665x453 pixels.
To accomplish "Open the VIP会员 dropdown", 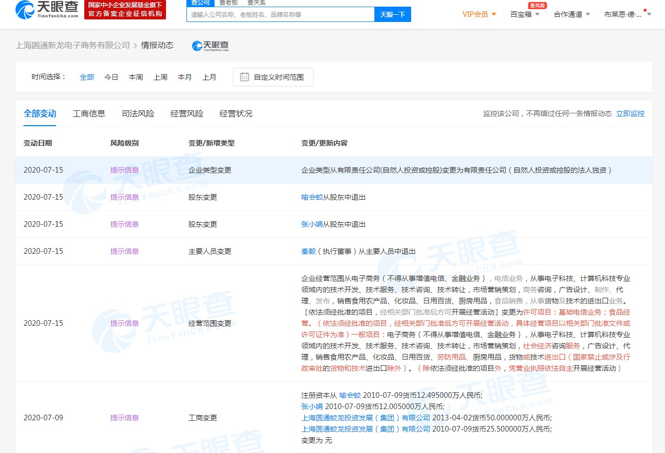I will pos(480,14).
